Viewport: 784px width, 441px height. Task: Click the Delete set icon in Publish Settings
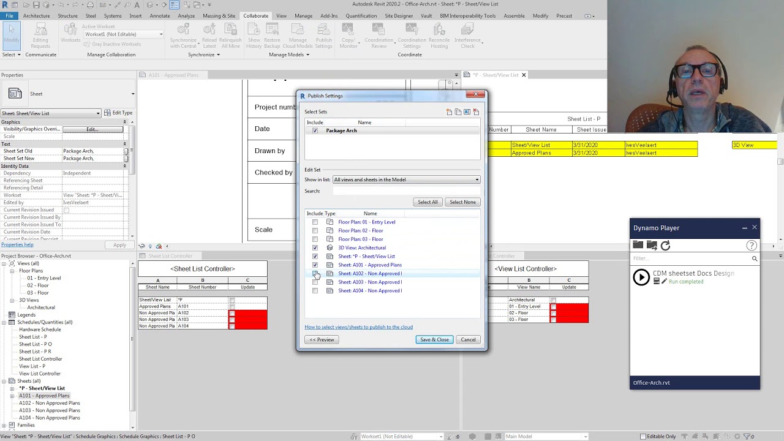coord(476,112)
